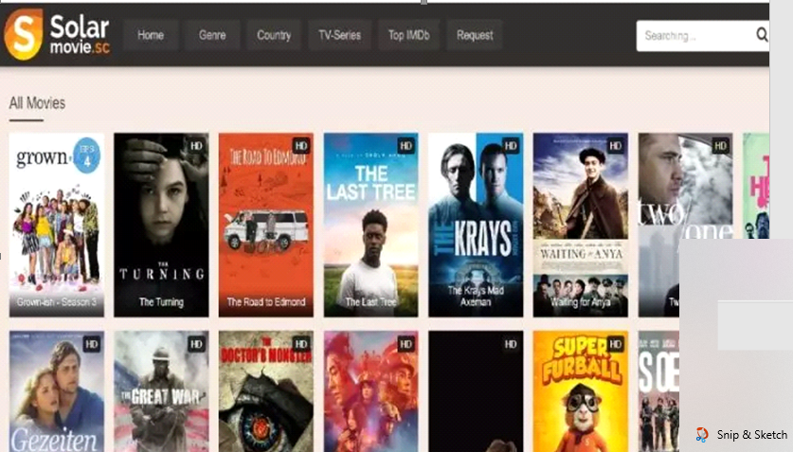Screen dimensions: 793x452
Task: Click 'Grown-ish - Season 3' caption
Action: coord(57,302)
